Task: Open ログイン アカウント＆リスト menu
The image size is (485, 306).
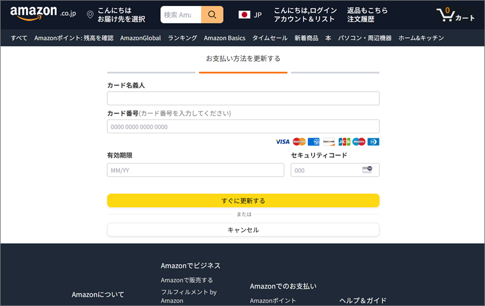Action: pos(305,15)
